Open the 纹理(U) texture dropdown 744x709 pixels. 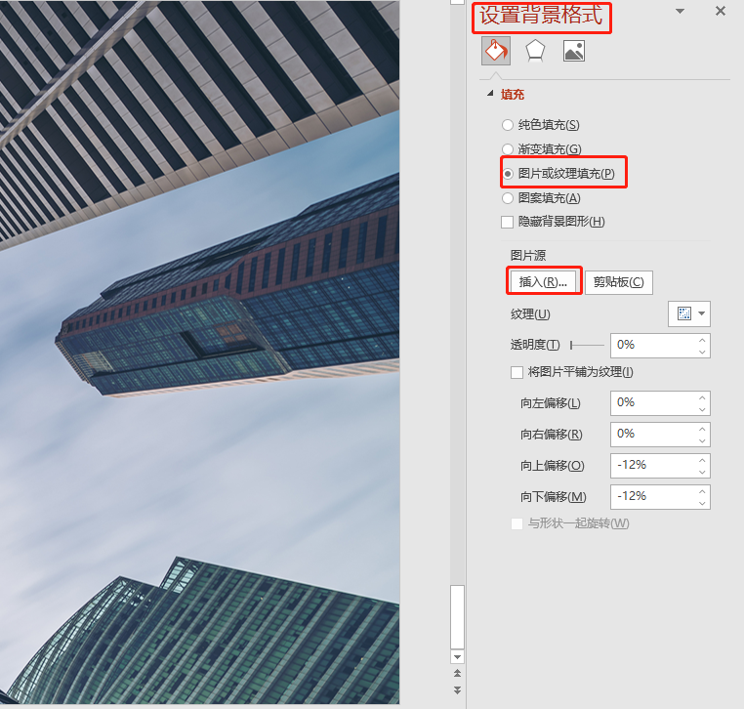(x=689, y=313)
